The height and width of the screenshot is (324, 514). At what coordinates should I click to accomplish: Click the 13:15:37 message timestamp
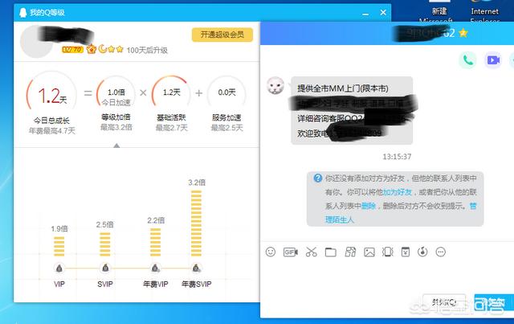tap(397, 157)
